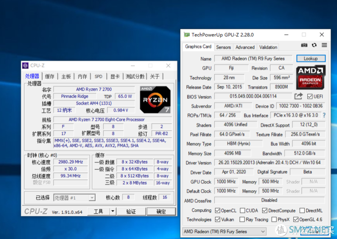This screenshot has width=337, height=239.
Task: Select the Graphics Card tab
Action: coord(198,47)
